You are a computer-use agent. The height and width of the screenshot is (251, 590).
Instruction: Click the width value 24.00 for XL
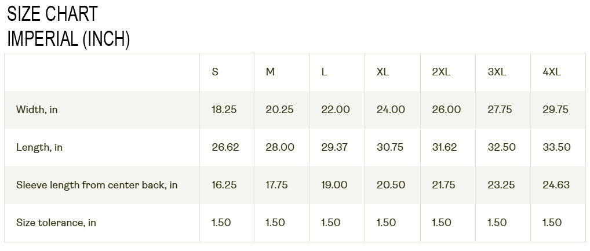[391, 110]
